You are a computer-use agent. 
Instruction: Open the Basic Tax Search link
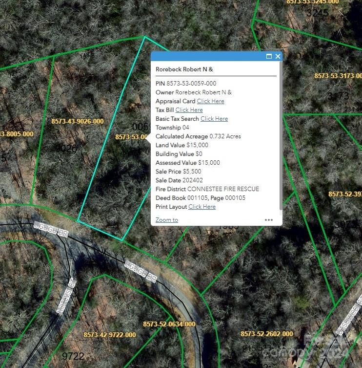(x=214, y=119)
